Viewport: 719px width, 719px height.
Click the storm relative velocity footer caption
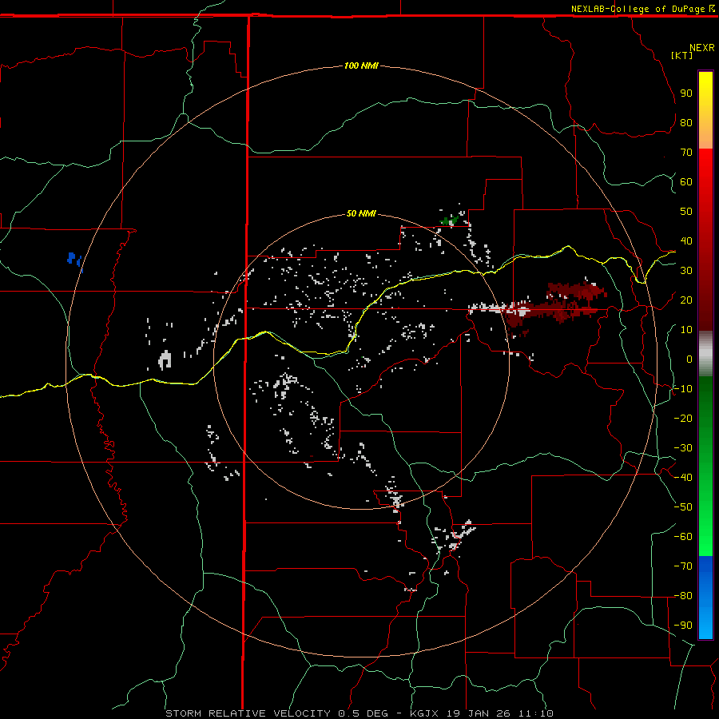pos(359,713)
